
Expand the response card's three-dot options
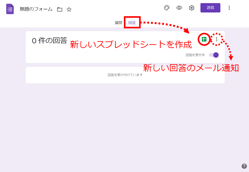217,39
